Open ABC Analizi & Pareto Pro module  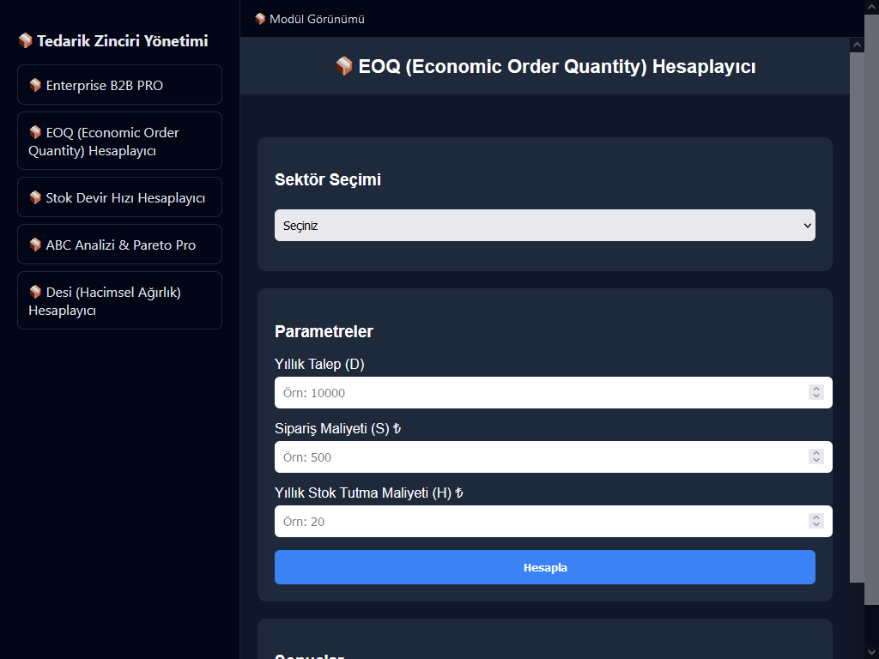tap(119, 245)
